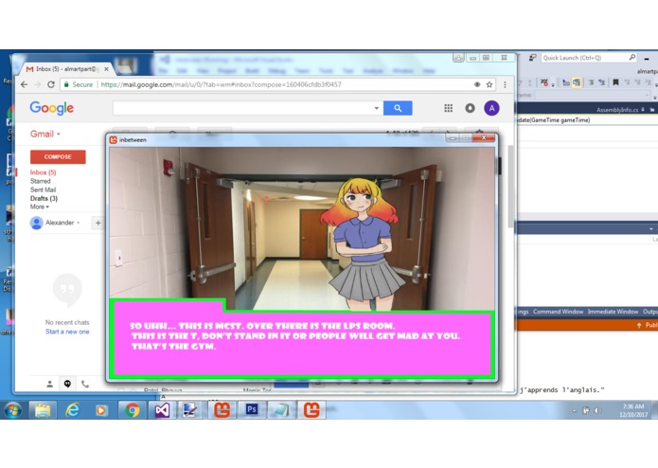Viewport: 658px width, 468px height.
Task: Open the Starred mail folder
Action: pos(41,181)
